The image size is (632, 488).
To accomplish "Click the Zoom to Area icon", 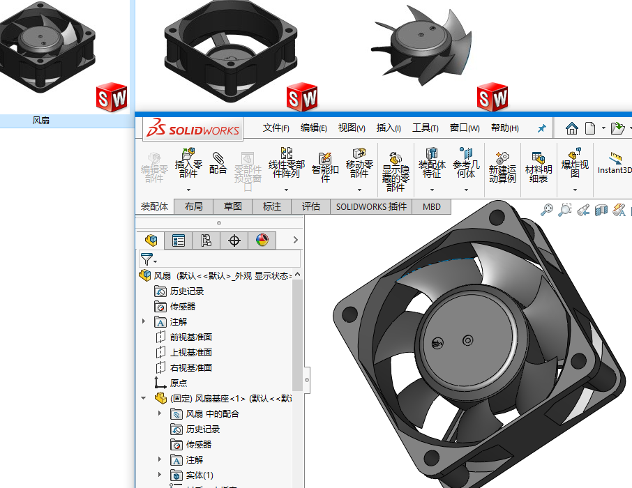I will pos(565,210).
